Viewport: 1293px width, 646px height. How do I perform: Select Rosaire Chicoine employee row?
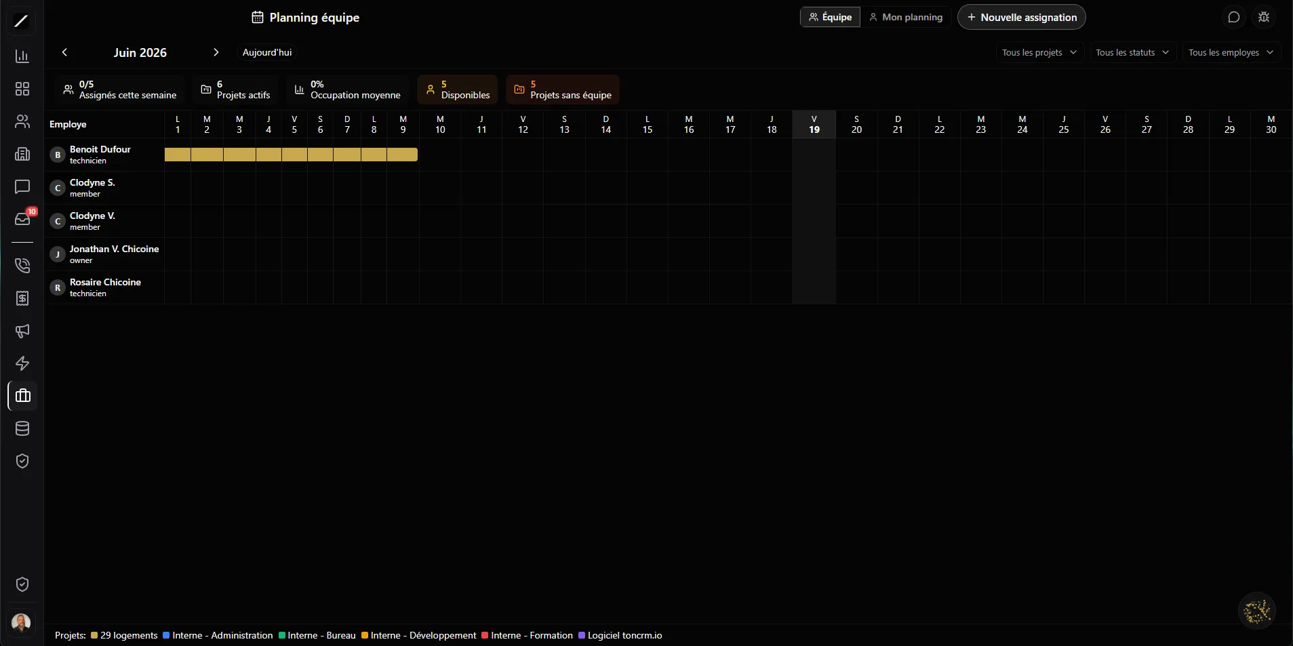coord(105,287)
